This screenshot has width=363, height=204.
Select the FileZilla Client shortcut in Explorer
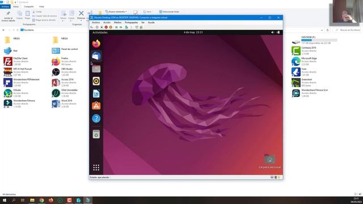click(16, 61)
